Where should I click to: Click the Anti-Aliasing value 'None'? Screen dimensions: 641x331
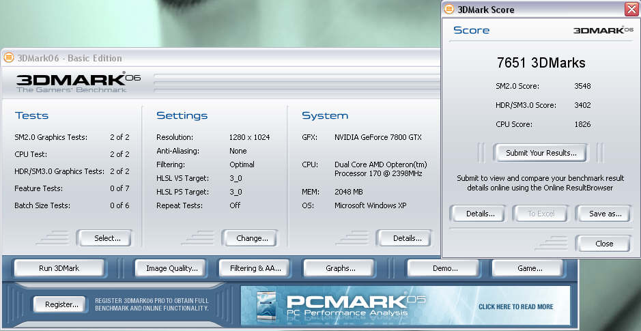[238, 151]
